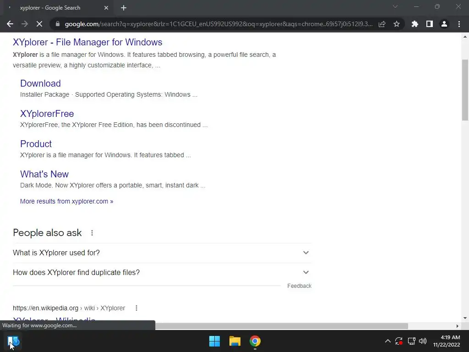The width and height of the screenshot is (469, 352).
Task: Expand How does XYplorer find duplicate files?
Action: tap(162, 272)
